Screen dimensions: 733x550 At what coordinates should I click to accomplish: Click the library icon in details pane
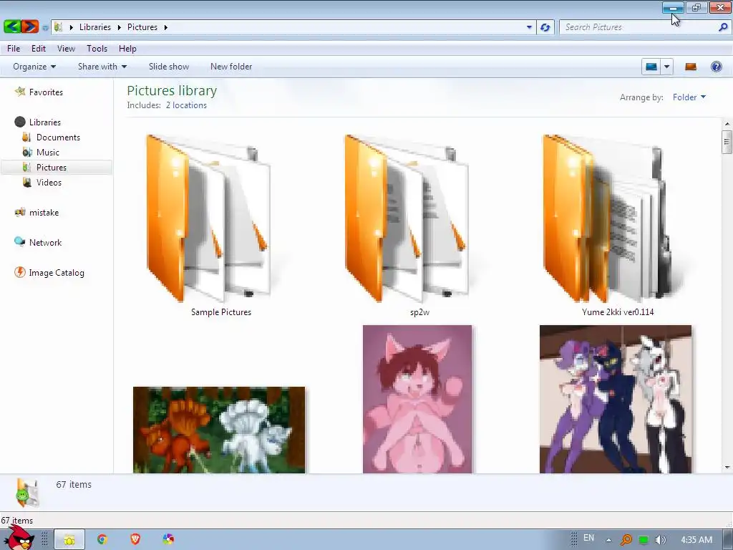tap(27, 493)
